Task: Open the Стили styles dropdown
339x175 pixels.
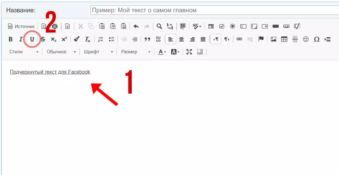Action: tap(24, 52)
